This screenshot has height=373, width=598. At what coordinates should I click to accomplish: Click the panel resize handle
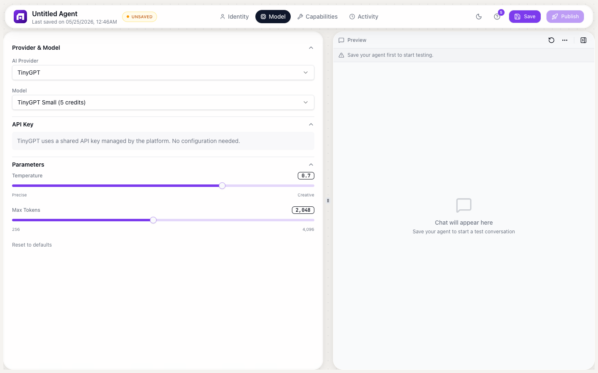[x=328, y=201]
